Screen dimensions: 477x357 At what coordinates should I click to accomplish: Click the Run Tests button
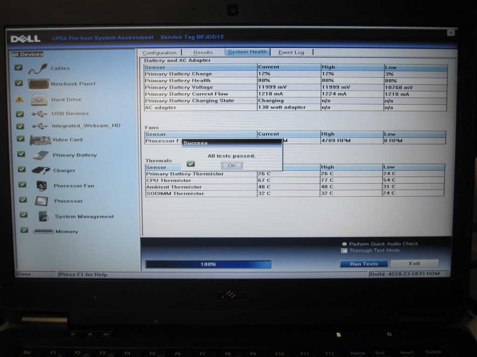click(x=364, y=264)
